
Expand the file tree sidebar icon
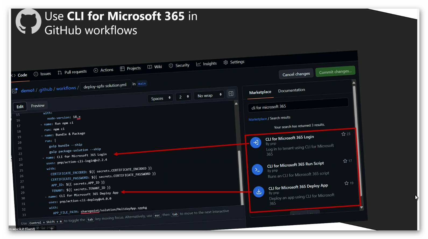pyautogui.click(x=15, y=91)
